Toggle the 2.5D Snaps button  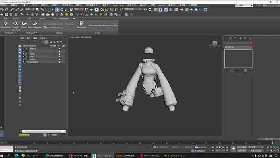point(102,10)
